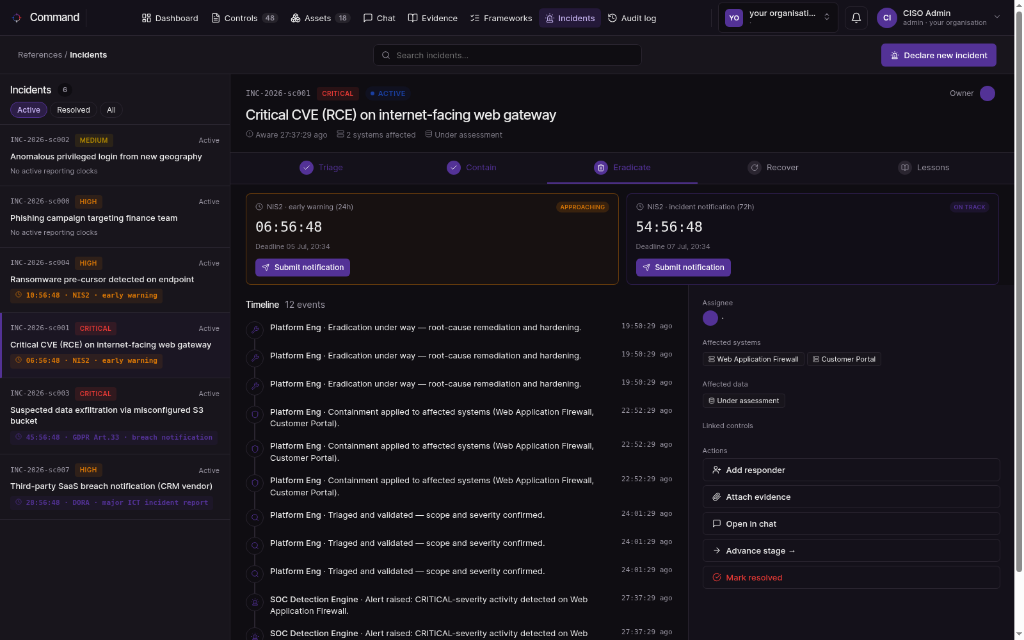This screenshot has width=1024, height=640.
Task: Open the notifications bell
Action: pos(856,18)
